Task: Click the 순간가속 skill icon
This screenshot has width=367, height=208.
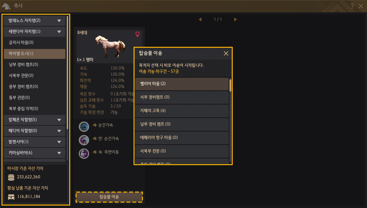Action: point(84,127)
